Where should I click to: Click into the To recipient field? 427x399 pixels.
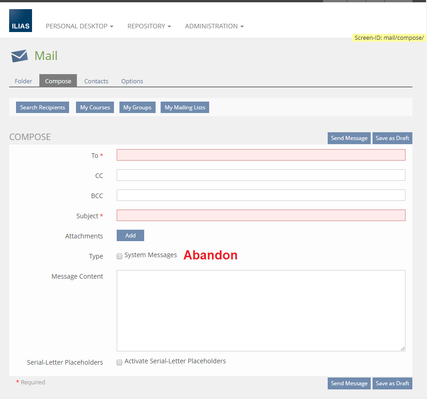click(261, 155)
